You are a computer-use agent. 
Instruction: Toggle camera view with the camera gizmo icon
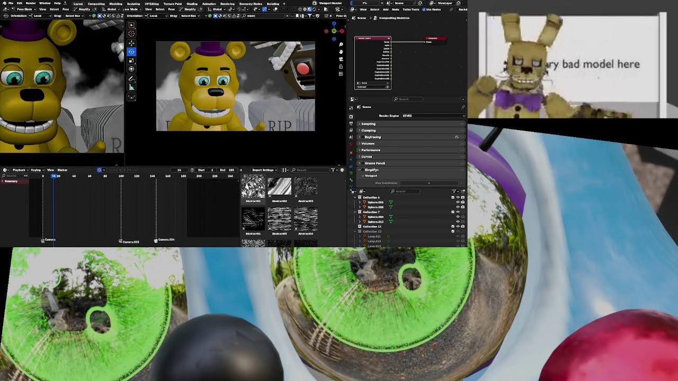tap(341, 59)
